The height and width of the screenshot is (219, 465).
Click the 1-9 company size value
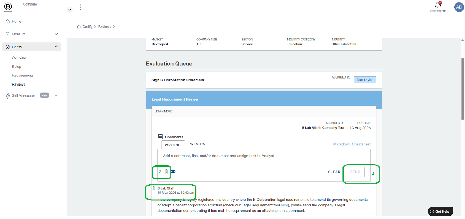(199, 44)
